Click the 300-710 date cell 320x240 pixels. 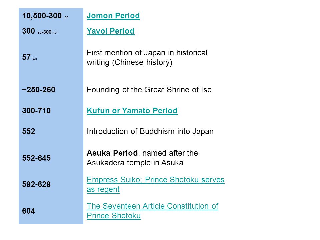pyautogui.click(x=36, y=111)
